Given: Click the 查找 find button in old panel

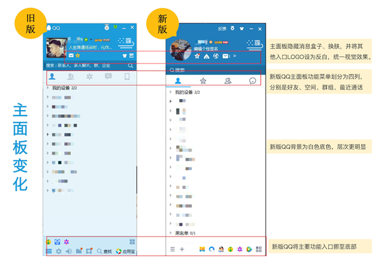Looking at the screenshot, I should 105,251.
